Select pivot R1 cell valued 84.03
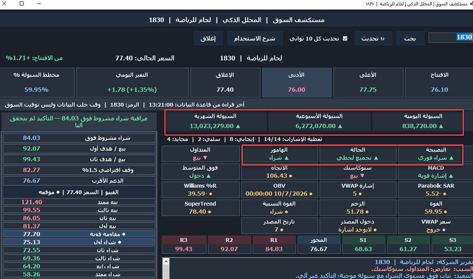This screenshot has width=473, height=279. click(x=274, y=245)
